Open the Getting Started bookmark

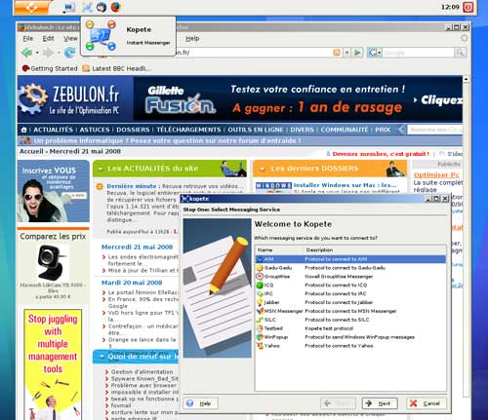(50, 68)
